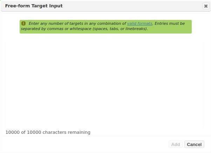Close the Free-form Target Input dialog
The width and height of the screenshot is (211, 153).
click(206, 6)
